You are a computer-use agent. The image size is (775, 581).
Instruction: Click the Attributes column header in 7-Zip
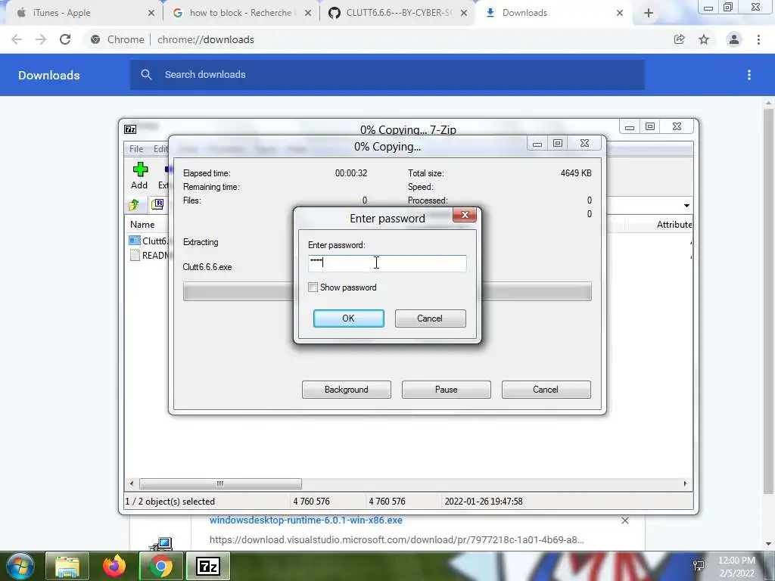tap(674, 225)
